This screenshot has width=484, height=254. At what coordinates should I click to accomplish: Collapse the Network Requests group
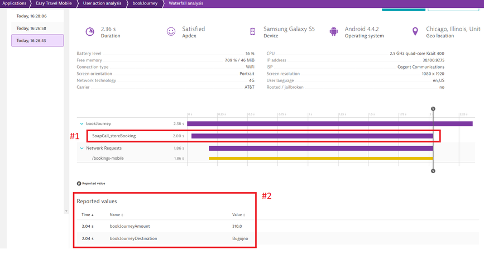tap(82, 148)
